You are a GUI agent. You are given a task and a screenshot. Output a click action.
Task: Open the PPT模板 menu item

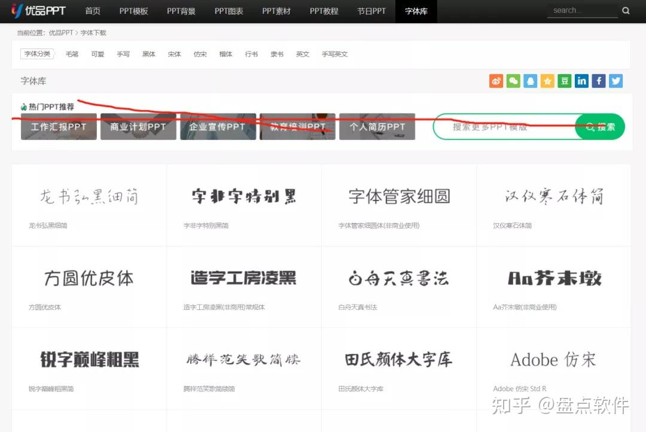[133, 11]
